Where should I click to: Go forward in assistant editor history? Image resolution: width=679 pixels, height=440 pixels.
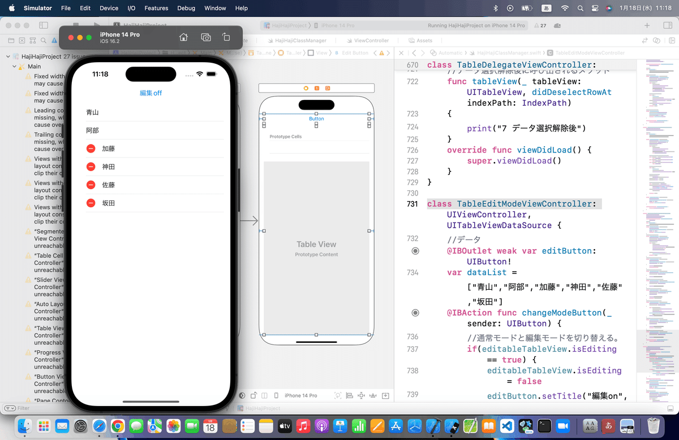click(422, 53)
